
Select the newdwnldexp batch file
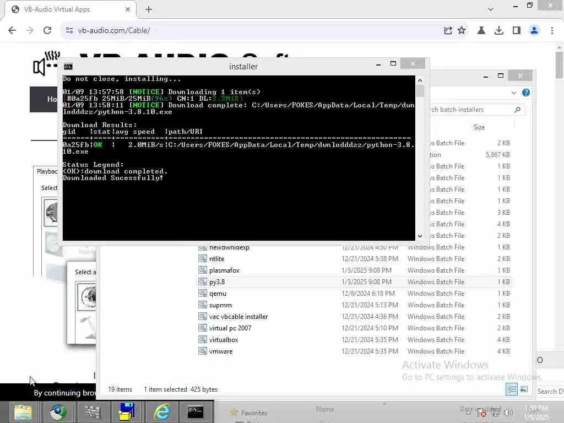click(229, 247)
